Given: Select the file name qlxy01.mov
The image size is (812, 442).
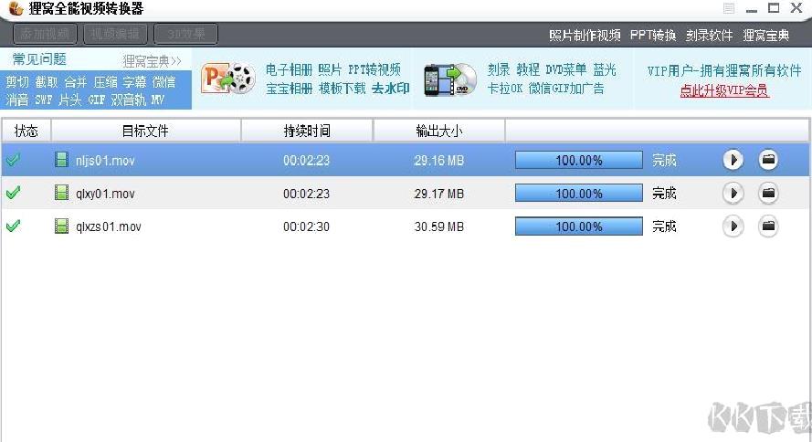Looking at the screenshot, I should [105, 194].
